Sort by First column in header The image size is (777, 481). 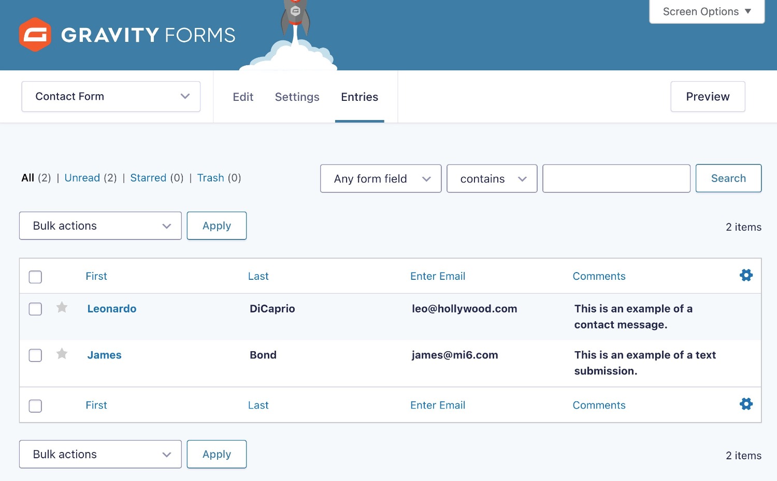96,276
